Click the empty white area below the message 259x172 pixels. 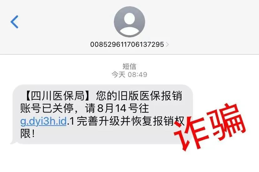129,159
